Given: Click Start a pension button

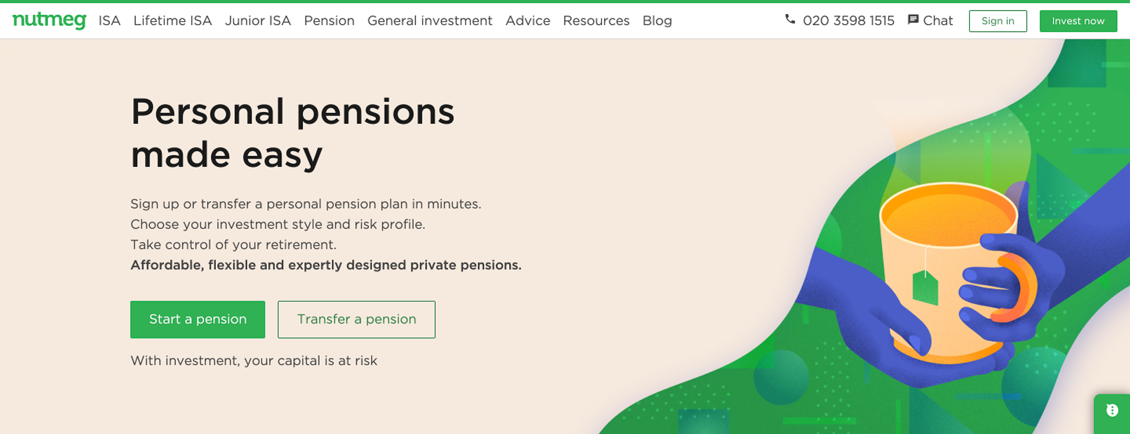Looking at the screenshot, I should coord(198,319).
